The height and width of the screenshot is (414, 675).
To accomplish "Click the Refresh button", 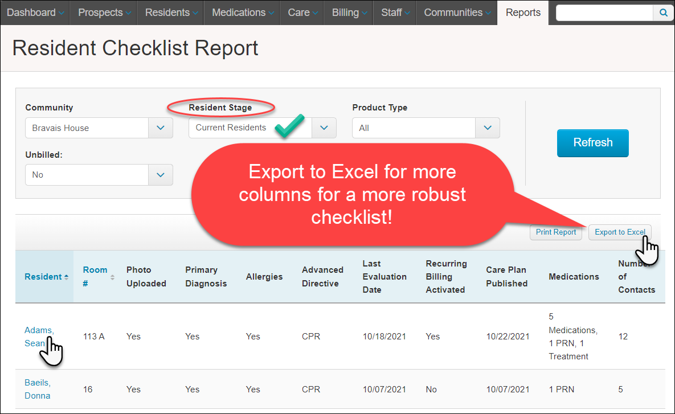I will pos(592,143).
